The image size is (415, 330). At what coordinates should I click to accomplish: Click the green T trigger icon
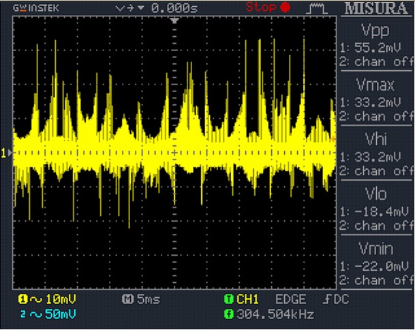229,299
